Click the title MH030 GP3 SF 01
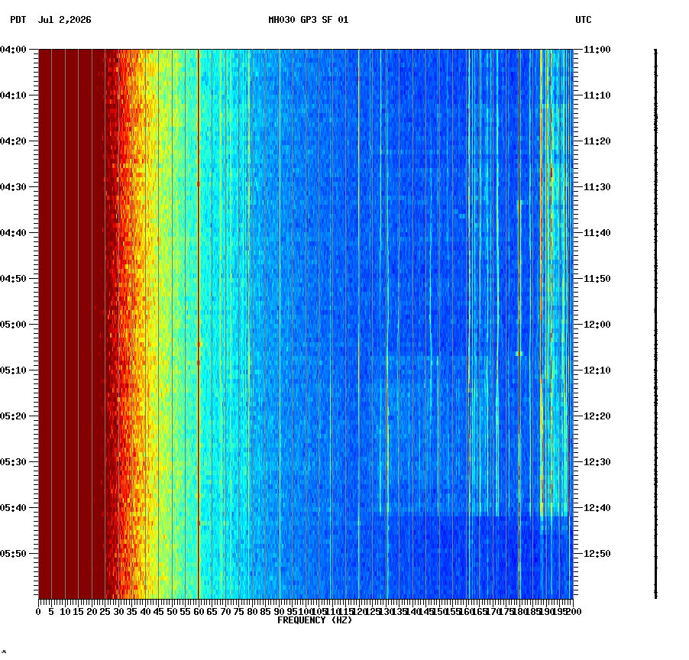The image size is (689, 660). (x=309, y=20)
